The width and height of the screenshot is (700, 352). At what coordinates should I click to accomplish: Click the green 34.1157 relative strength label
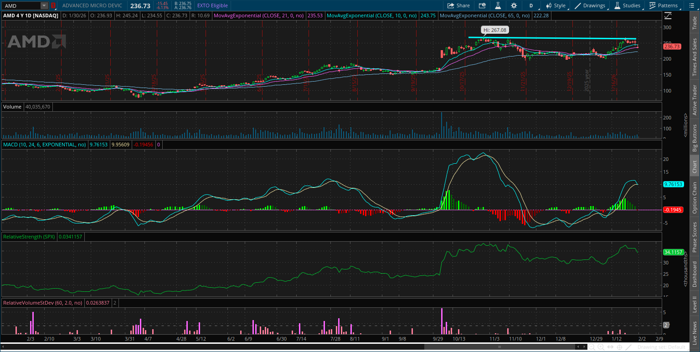pyautogui.click(x=673, y=252)
